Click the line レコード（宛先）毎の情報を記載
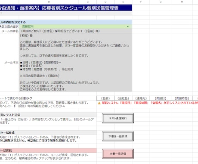 click(x=33, y=106)
